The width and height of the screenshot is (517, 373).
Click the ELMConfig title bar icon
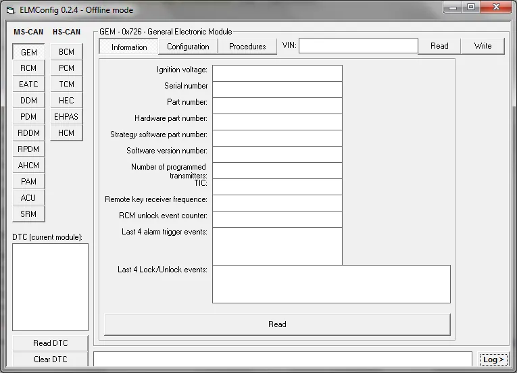point(10,10)
